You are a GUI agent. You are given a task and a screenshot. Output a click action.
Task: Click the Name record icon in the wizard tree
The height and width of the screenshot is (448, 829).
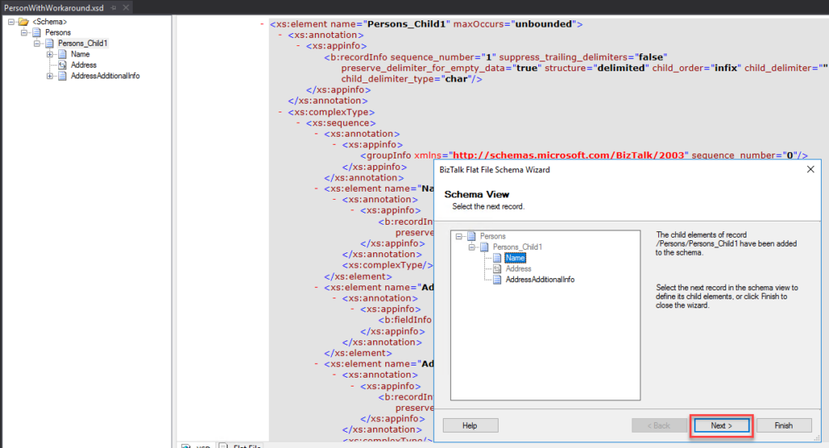coord(497,258)
